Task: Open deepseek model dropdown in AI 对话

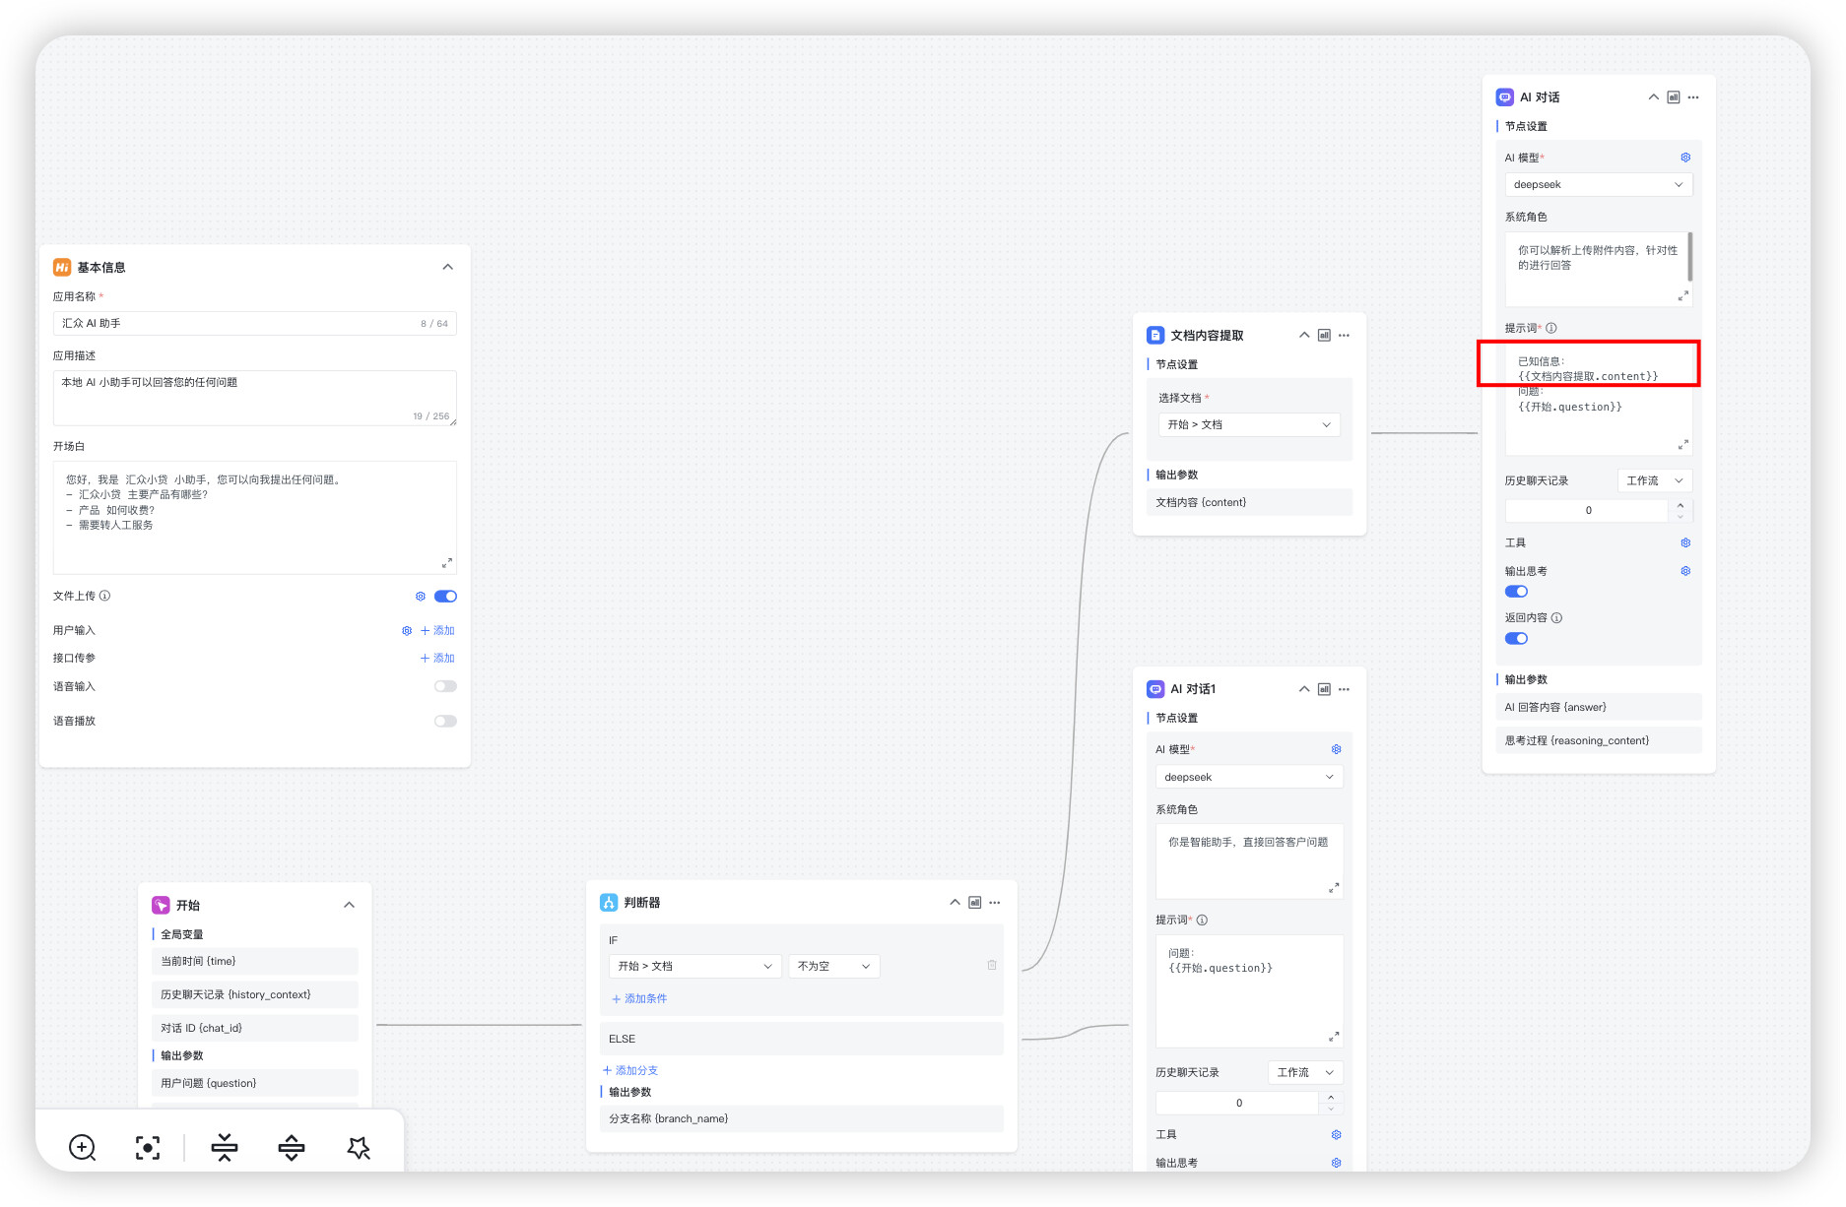Action: [x=1599, y=185]
